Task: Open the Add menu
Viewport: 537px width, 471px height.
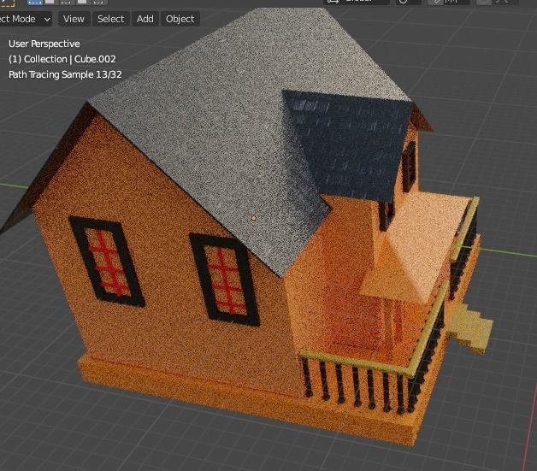Action: (x=145, y=19)
